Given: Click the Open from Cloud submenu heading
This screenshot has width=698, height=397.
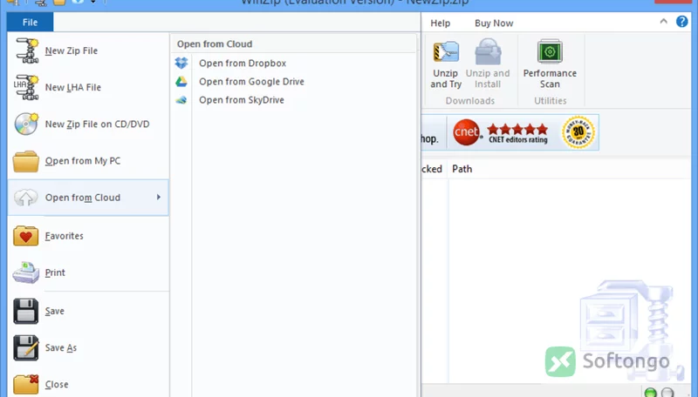Looking at the screenshot, I should click(215, 44).
